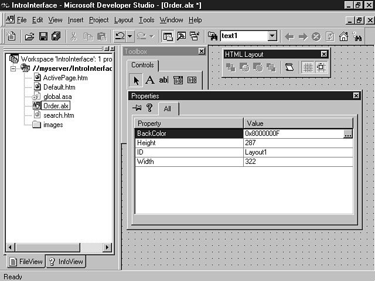This screenshot has width=375, height=281.
Task: Click the Open folder toolbar icon
Action: coord(29,36)
